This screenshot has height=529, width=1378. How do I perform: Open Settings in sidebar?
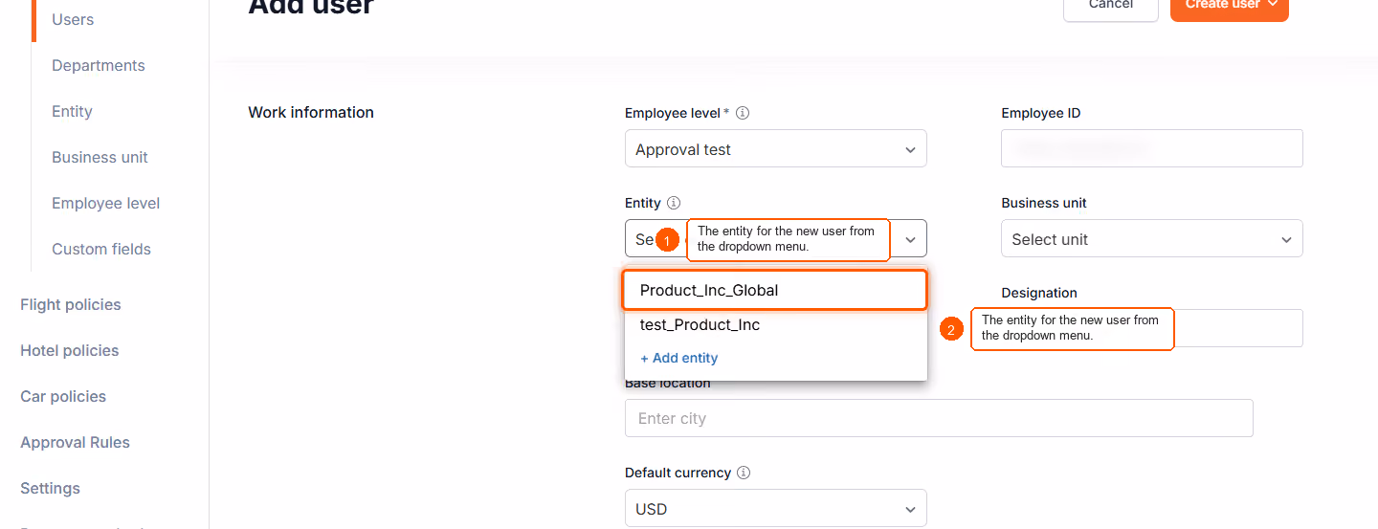coord(50,488)
